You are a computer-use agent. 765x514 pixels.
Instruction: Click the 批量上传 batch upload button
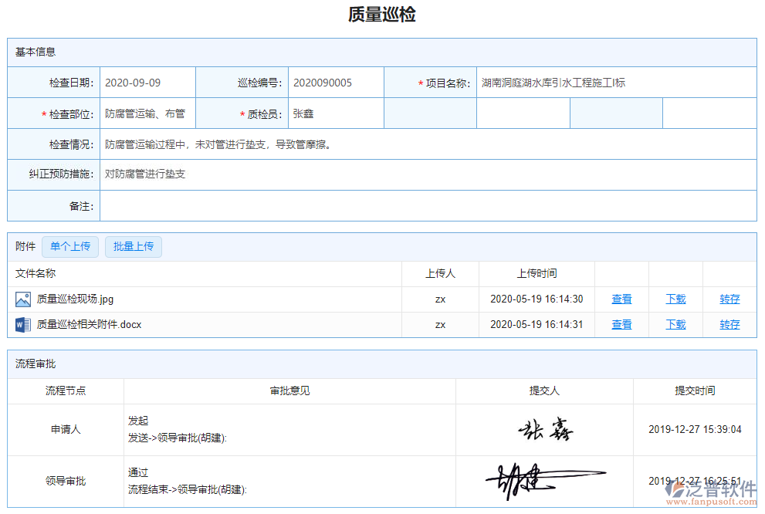coord(133,246)
